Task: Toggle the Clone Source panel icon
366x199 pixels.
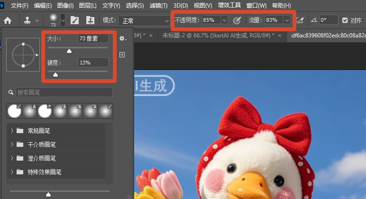Action: click(91, 20)
